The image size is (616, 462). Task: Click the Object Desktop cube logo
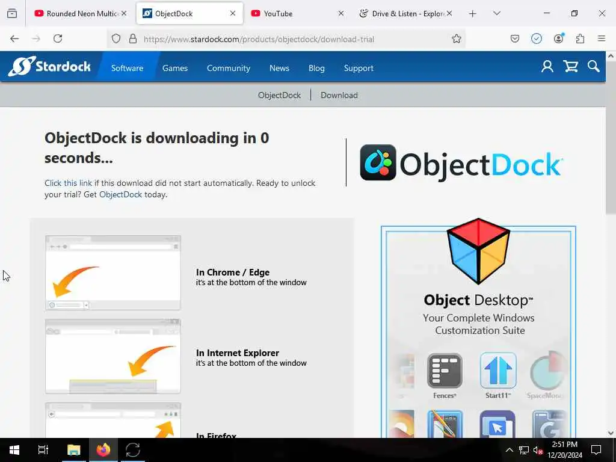click(x=478, y=251)
